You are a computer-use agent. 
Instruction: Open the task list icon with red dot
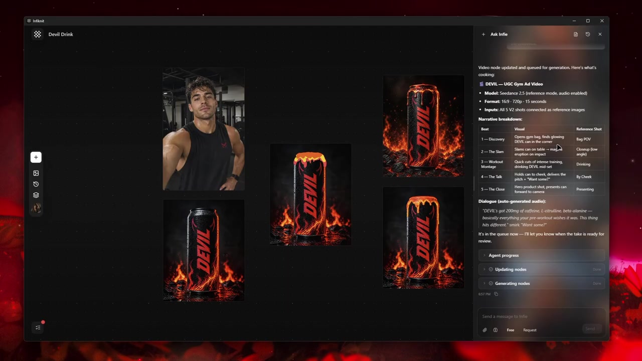tap(38, 327)
